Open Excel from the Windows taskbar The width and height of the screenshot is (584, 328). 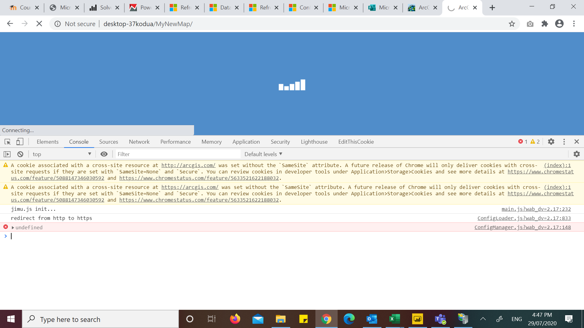click(x=395, y=319)
